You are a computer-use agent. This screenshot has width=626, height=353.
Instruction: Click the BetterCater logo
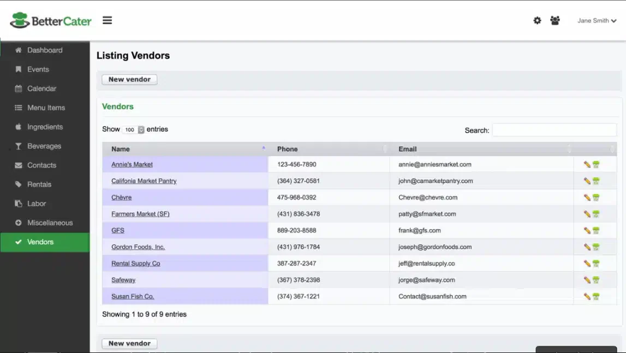click(x=51, y=20)
